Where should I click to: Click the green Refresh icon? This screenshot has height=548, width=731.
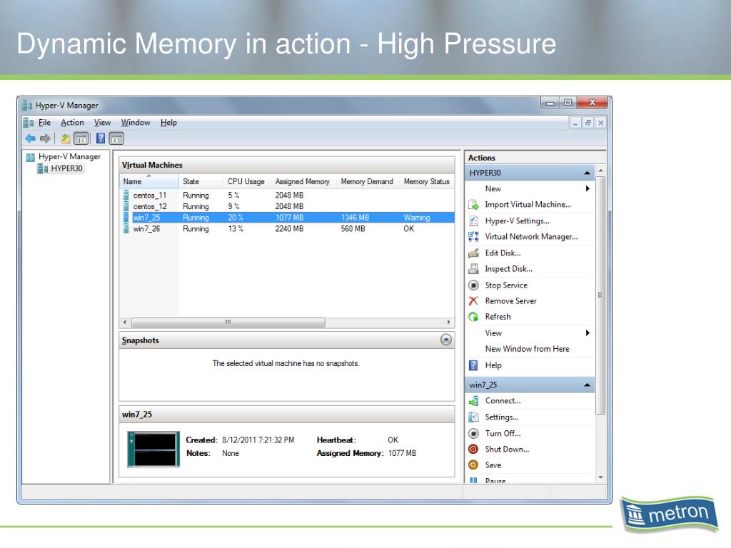473,317
